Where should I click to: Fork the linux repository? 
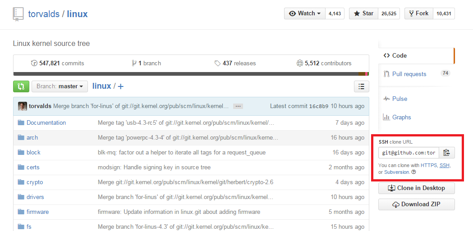[419, 14]
